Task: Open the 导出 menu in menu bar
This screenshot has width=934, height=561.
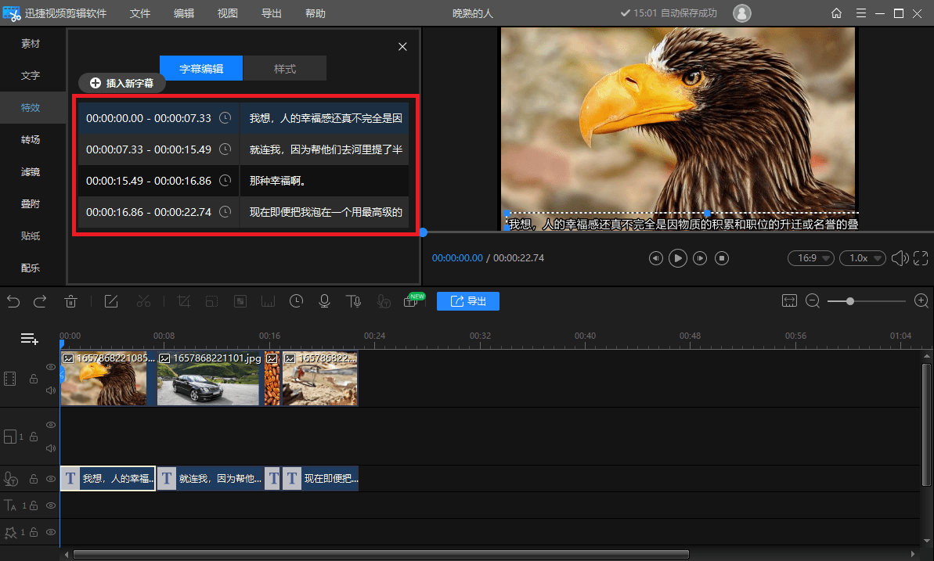Action: (272, 13)
